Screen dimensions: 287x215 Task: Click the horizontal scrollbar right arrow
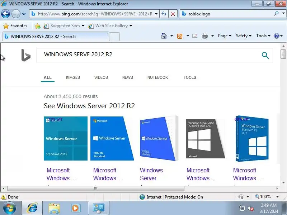pyautogui.click(x=277, y=188)
